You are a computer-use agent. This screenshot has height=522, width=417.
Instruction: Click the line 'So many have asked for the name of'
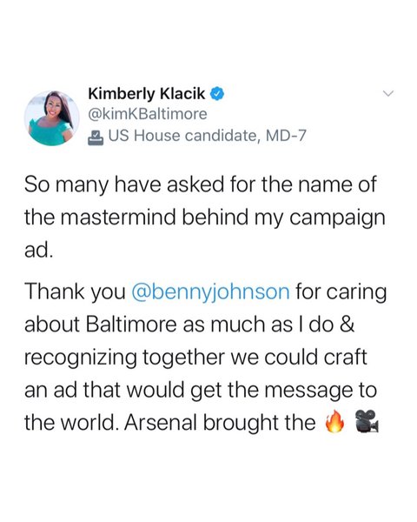click(x=200, y=185)
